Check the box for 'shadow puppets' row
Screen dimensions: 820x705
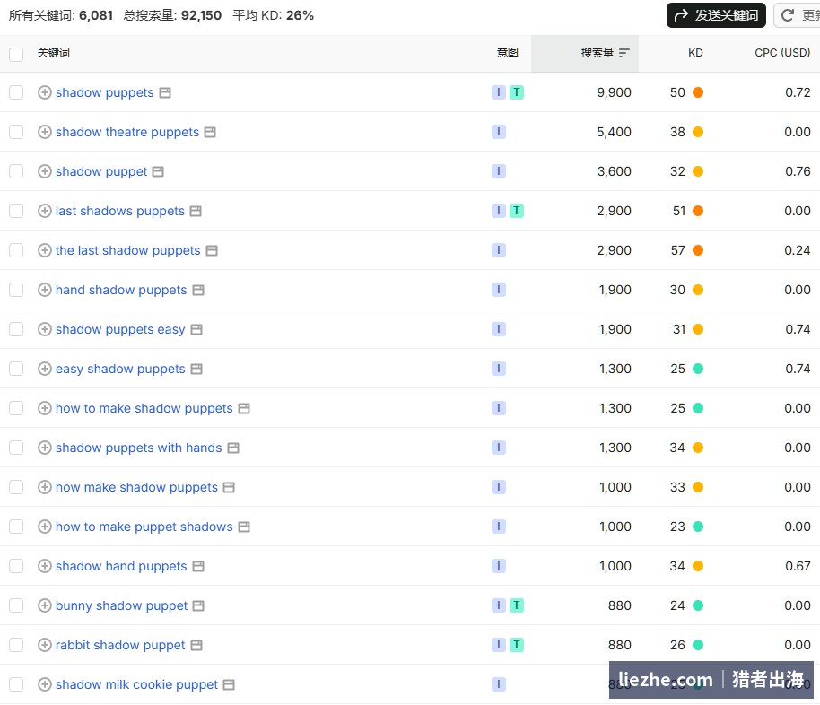click(16, 92)
